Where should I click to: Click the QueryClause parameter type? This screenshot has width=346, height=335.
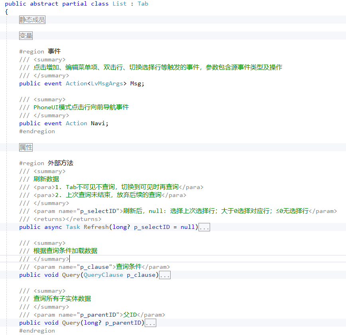[x=103, y=275]
